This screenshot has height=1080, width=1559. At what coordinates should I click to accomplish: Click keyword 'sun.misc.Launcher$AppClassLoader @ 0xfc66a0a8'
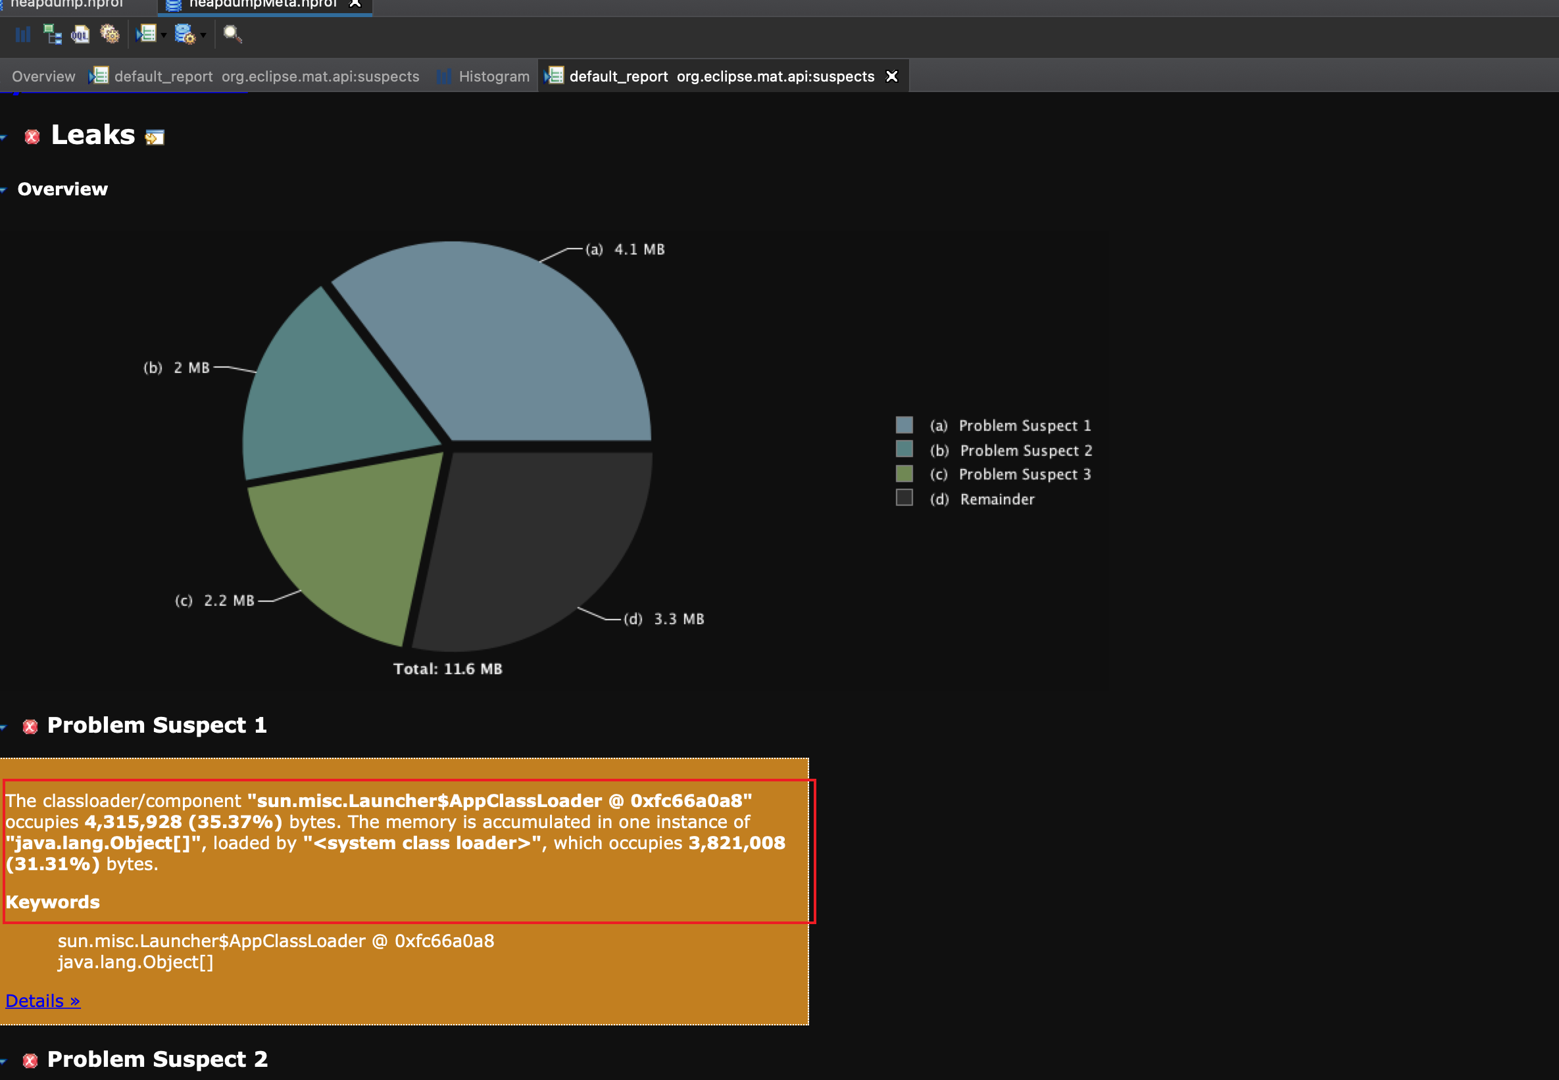click(276, 941)
